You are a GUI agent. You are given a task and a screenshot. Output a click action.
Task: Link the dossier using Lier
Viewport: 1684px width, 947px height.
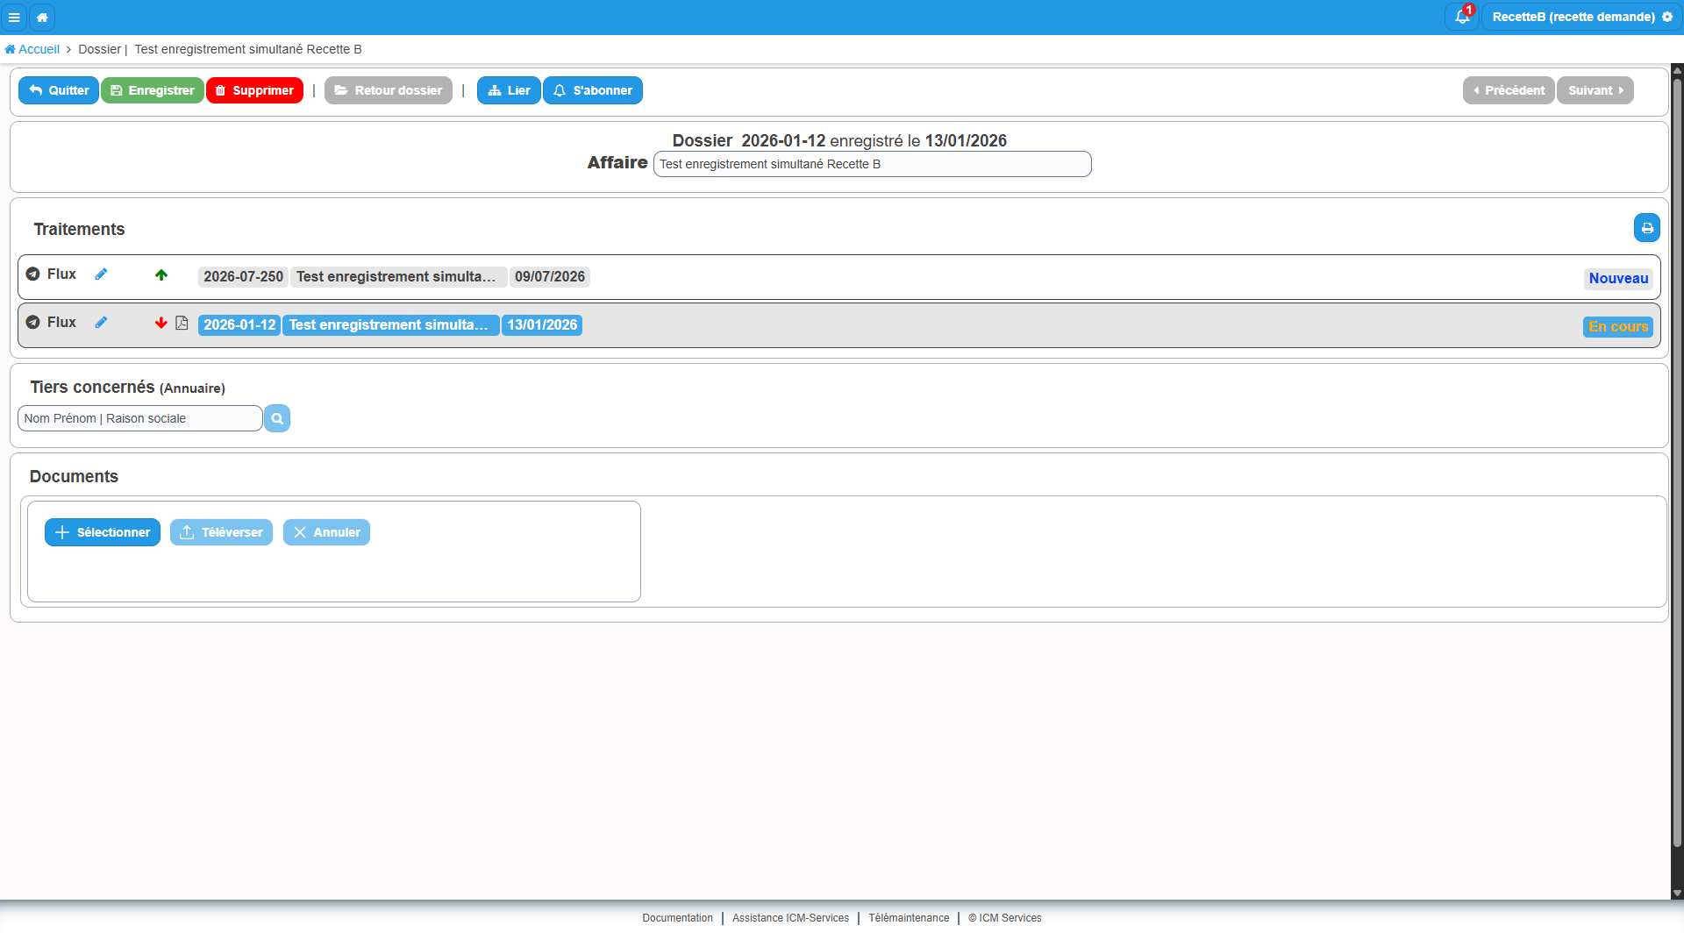pyautogui.click(x=509, y=90)
